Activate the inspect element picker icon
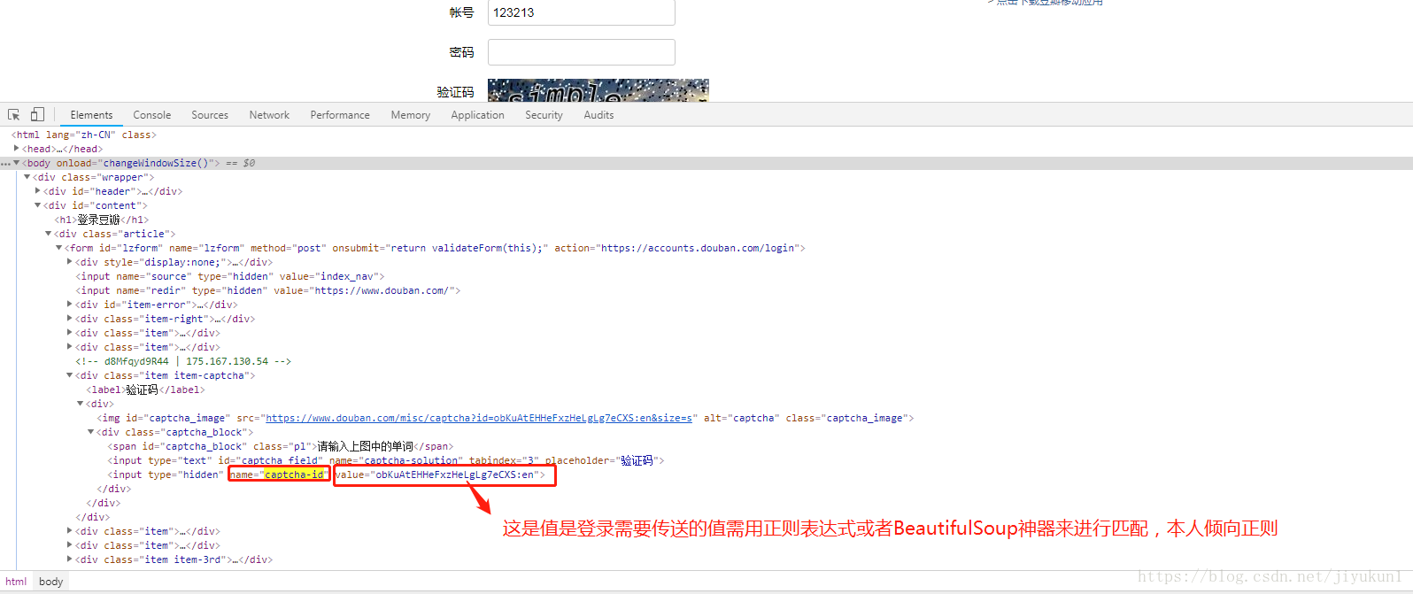This screenshot has width=1413, height=594. click(x=13, y=115)
